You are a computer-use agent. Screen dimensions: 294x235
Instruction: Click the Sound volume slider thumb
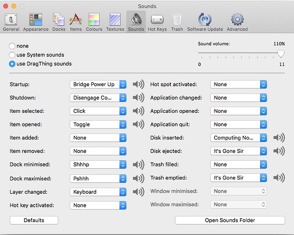coord(281,54)
